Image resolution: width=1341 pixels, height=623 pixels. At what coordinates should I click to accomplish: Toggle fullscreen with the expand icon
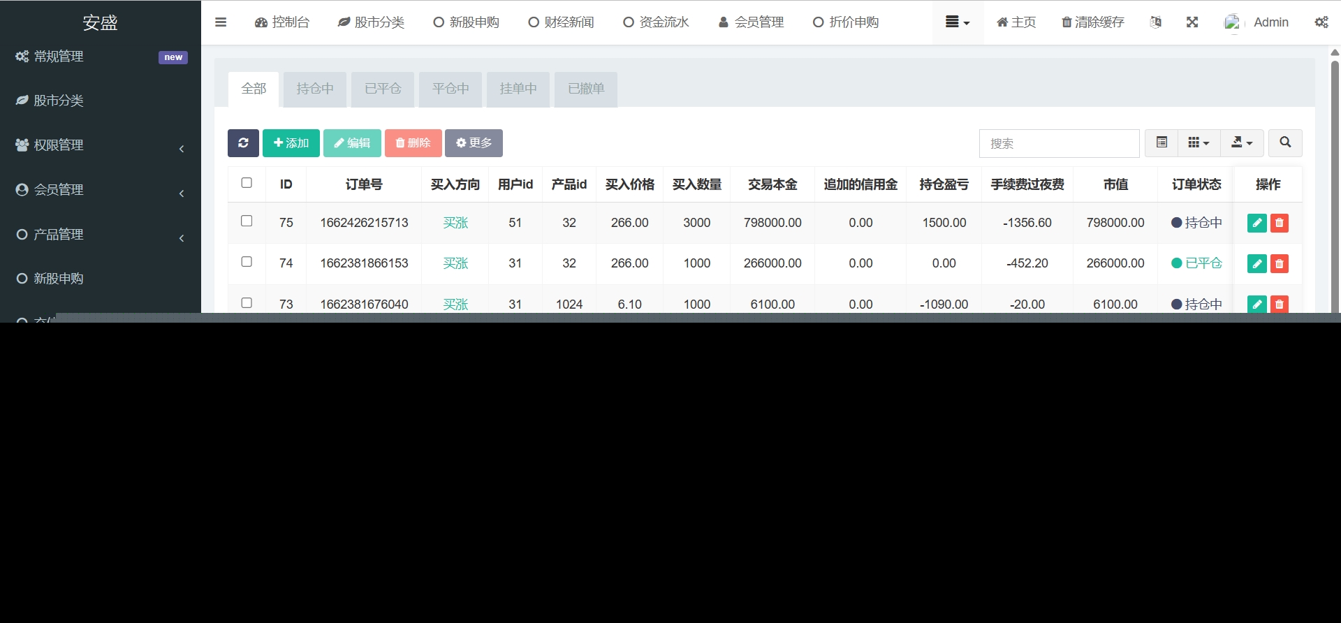[x=1192, y=22]
